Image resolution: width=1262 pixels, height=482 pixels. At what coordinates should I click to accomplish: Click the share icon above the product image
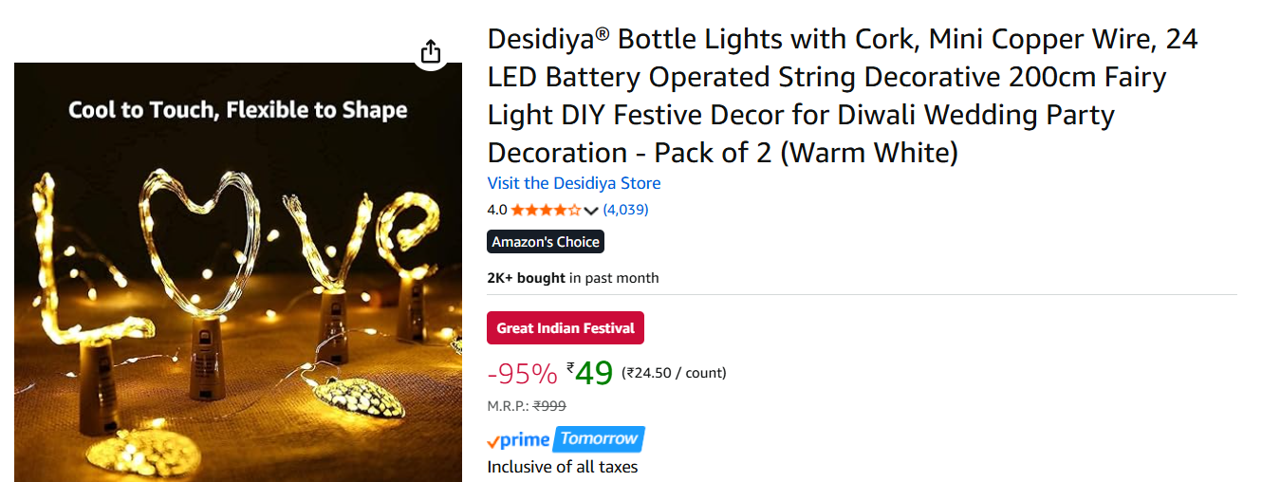pos(431,50)
